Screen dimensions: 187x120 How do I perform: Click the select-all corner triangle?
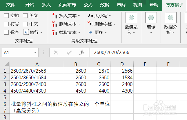7,64
